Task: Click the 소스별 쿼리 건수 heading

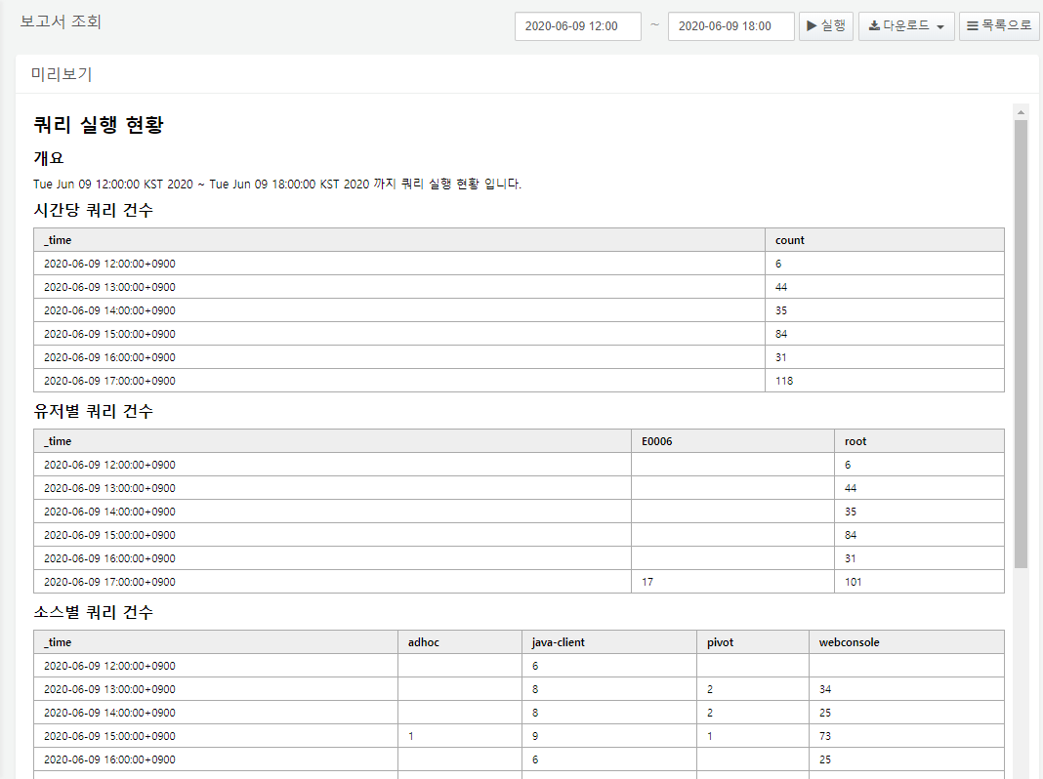Action: [x=93, y=612]
